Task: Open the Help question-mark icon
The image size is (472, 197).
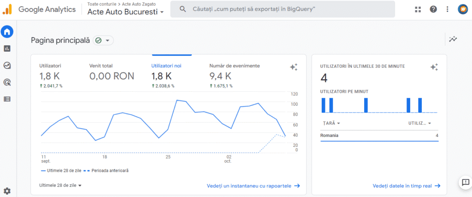Action: coord(433,9)
